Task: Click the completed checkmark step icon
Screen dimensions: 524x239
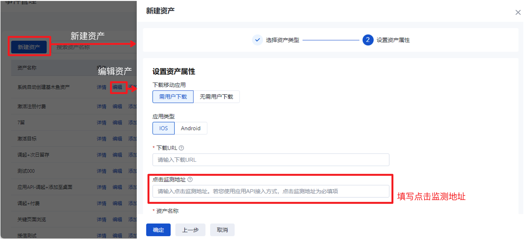Action: tap(257, 40)
